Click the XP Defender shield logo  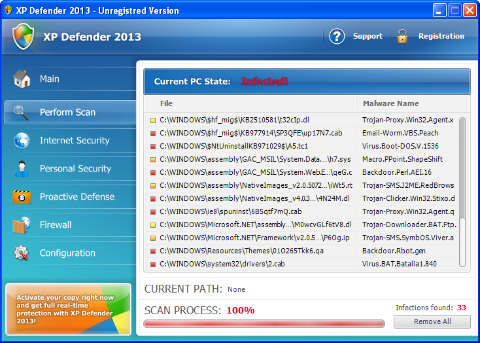point(23,37)
